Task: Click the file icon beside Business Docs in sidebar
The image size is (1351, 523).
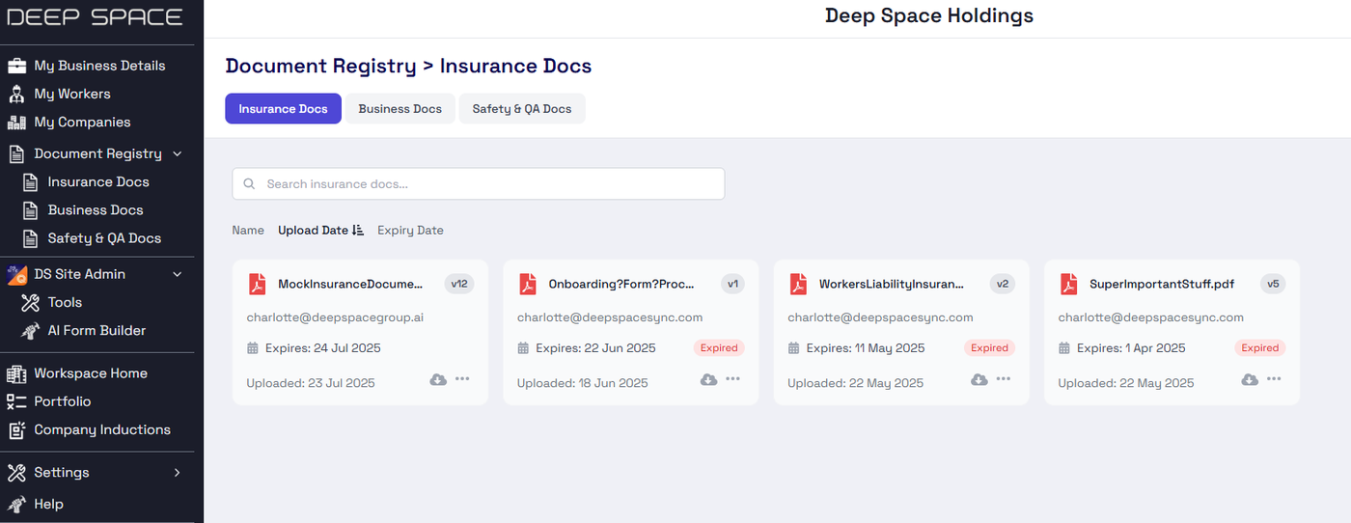Action: (31, 210)
